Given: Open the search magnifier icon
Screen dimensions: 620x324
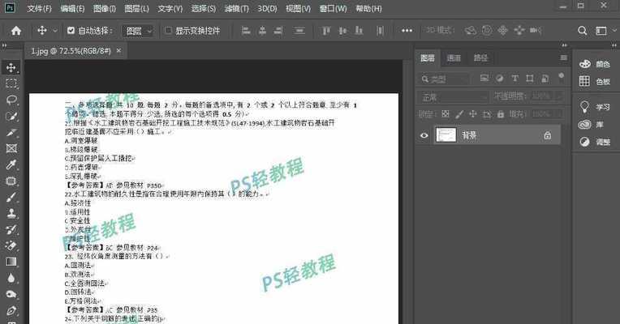Looking at the screenshot, I should (582, 31).
